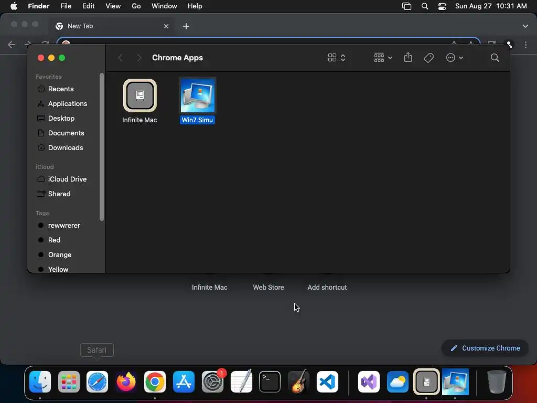Open Firefox from the Dock
Viewport: 537px width, 403px height.
(126, 382)
